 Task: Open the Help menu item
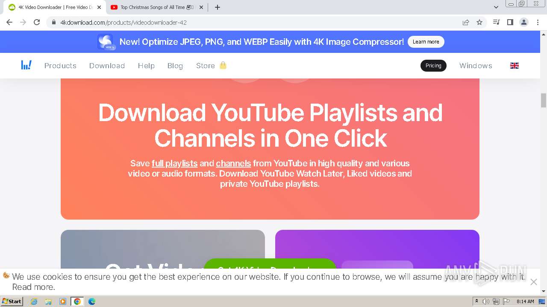tap(146, 66)
